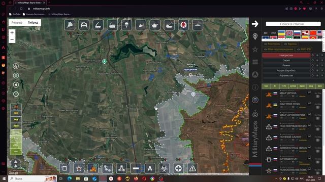This screenshot has width=325, height=182.
Task: Select the self-propelled artillery icon
Action: [x=169, y=25]
